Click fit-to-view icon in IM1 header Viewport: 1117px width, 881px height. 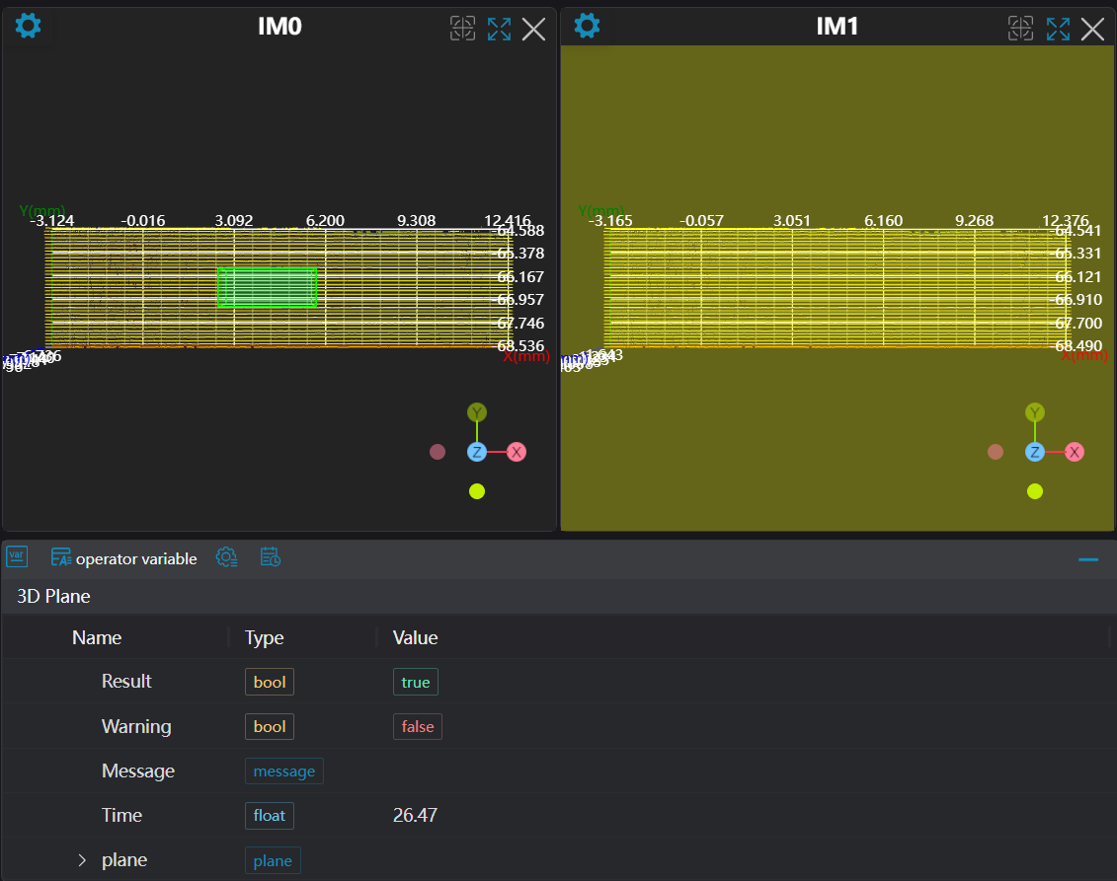tap(1020, 29)
